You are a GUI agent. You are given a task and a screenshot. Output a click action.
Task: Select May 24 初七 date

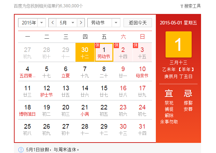pos(142,110)
